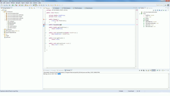The image size is (170, 96).
Task: Switch to the Problems tab
Action: click(x=47, y=70)
